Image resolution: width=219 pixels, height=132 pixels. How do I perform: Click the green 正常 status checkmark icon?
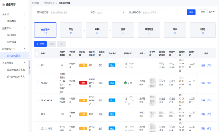126,83
